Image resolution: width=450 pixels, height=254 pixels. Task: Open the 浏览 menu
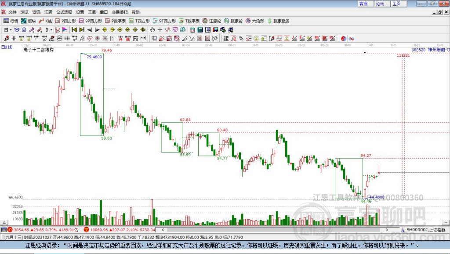click(25, 12)
